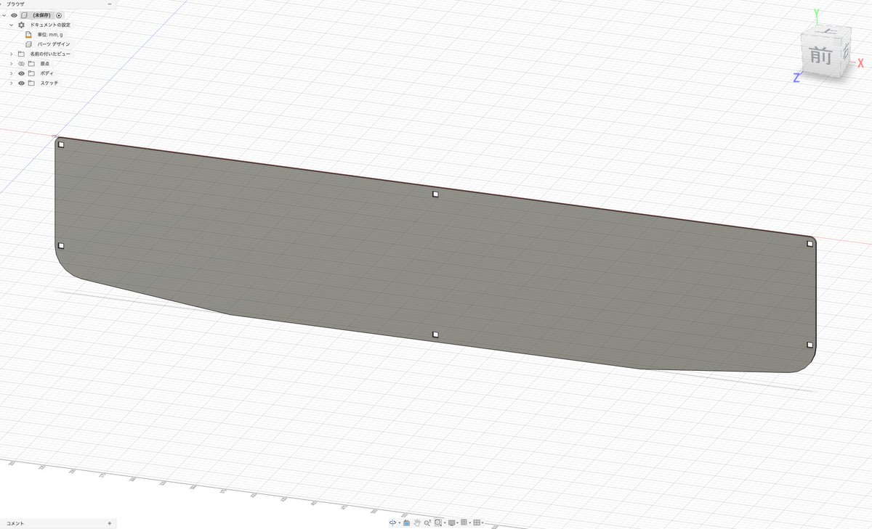The height and width of the screenshot is (529, 872).
Task: Click the activate radio button beside (未保存)
Action: 59,15
